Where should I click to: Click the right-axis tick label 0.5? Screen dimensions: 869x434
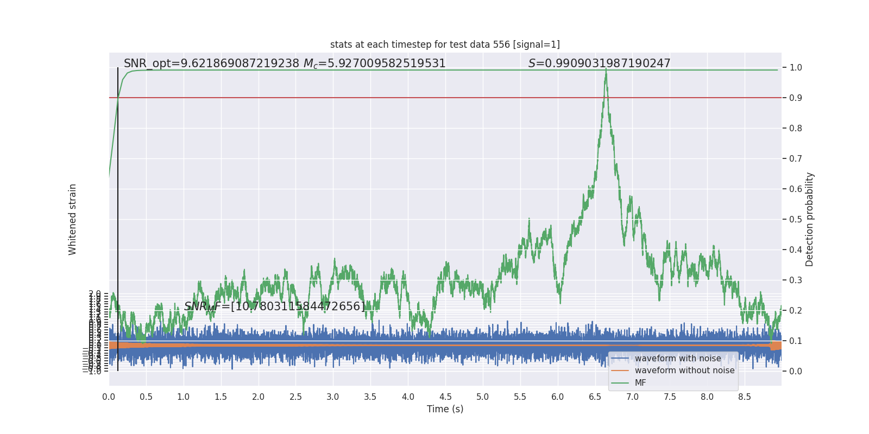click(796, 220)
